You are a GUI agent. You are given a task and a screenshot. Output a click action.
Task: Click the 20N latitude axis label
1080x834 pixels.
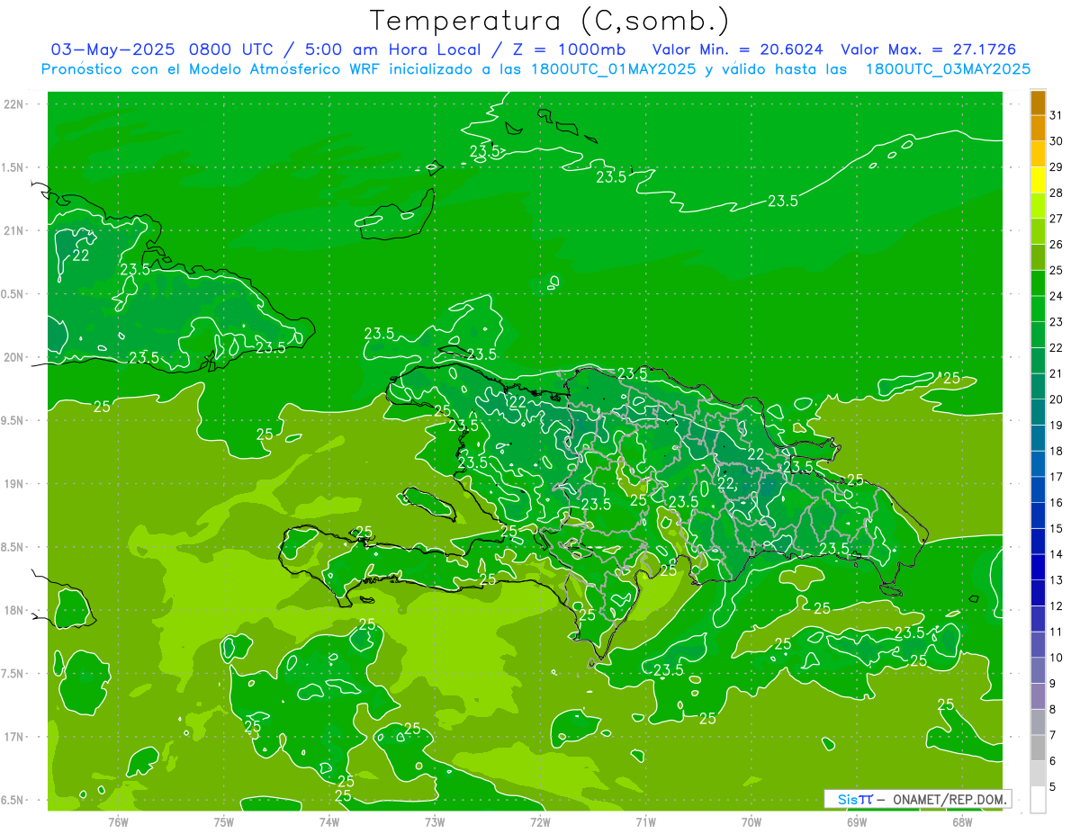coord(13,357)
